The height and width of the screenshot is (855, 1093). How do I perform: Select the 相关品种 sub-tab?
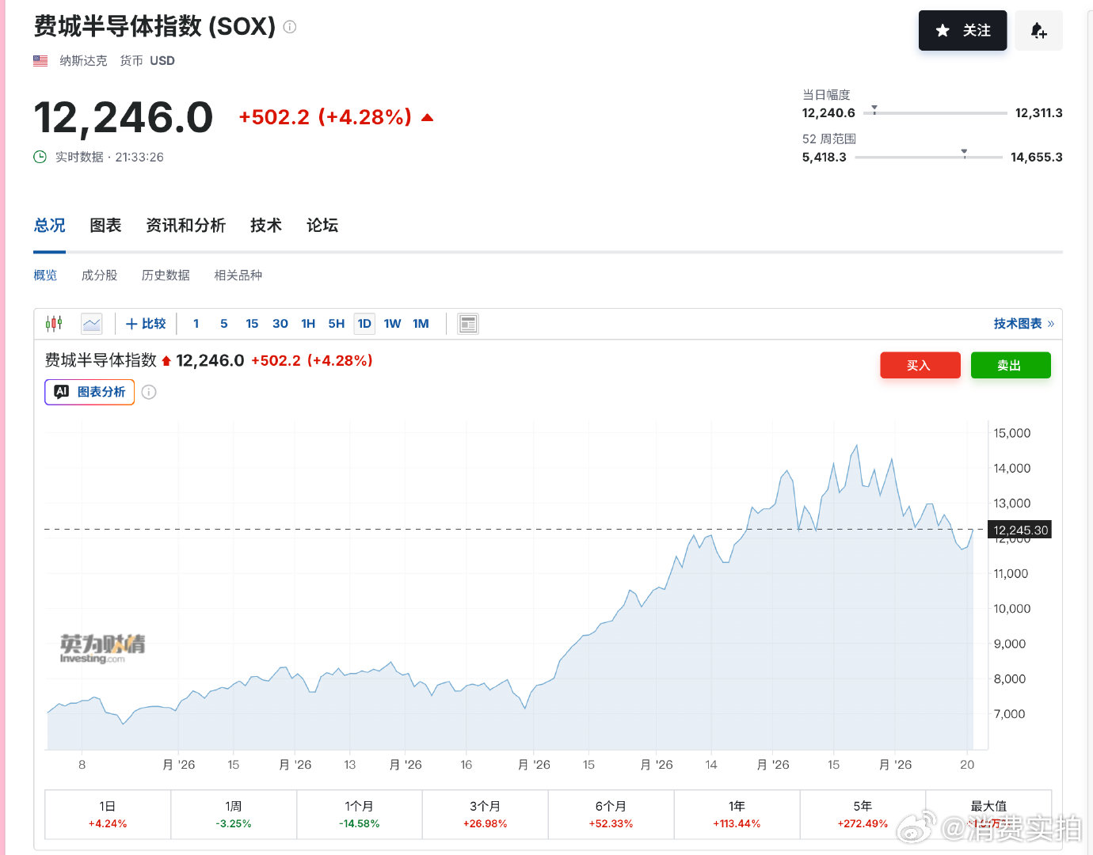coord(238,275)
